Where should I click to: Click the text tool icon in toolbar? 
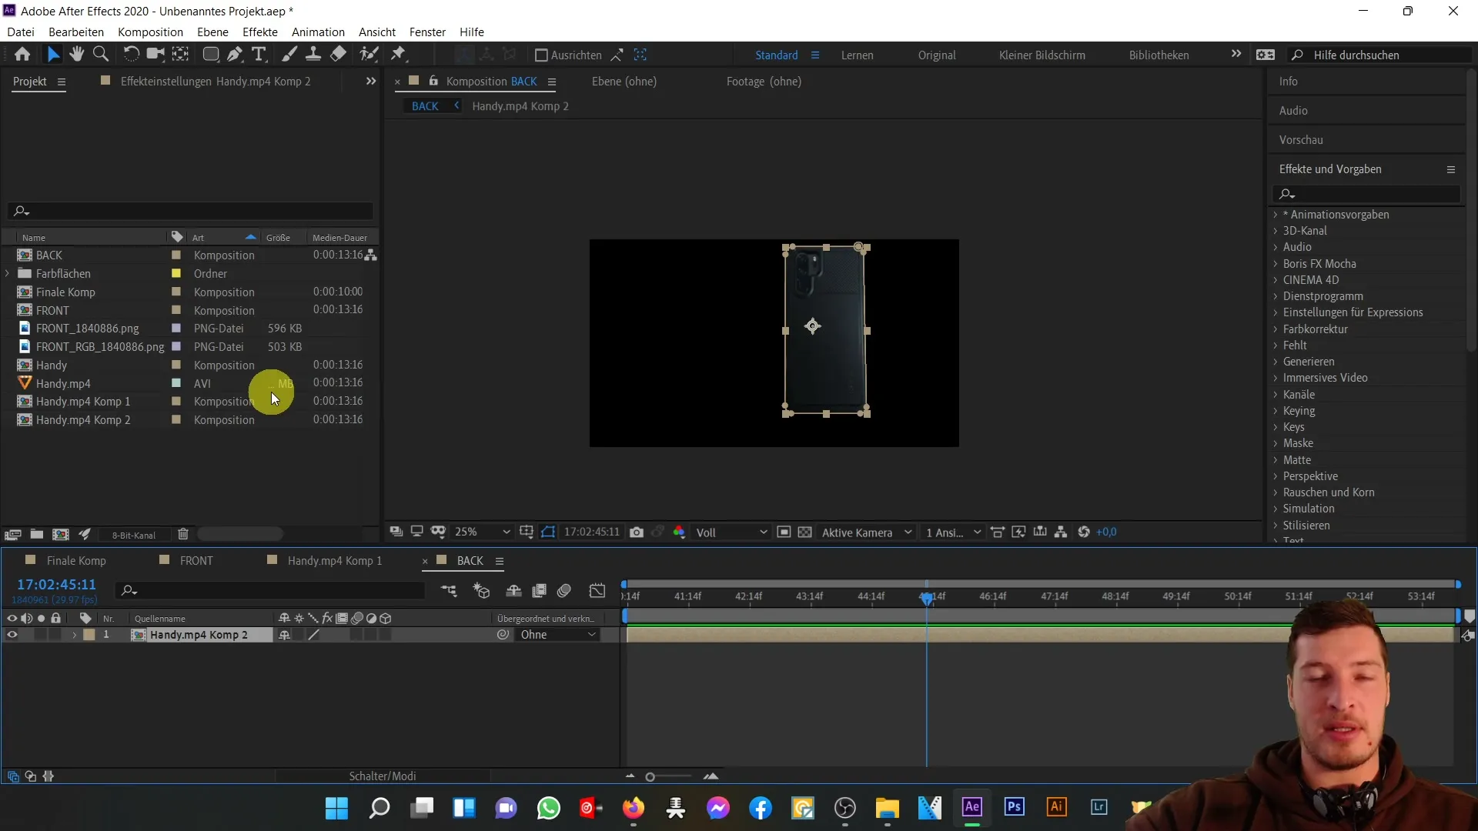coord(260,55)
